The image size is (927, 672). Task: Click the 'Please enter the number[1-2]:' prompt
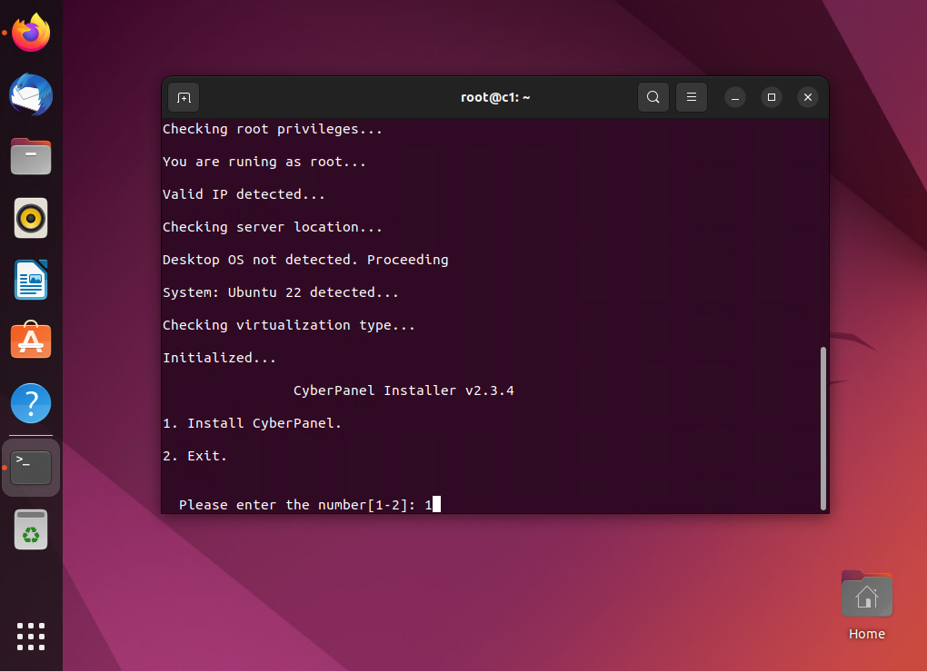pyautogui.click(x=297, y=505)
